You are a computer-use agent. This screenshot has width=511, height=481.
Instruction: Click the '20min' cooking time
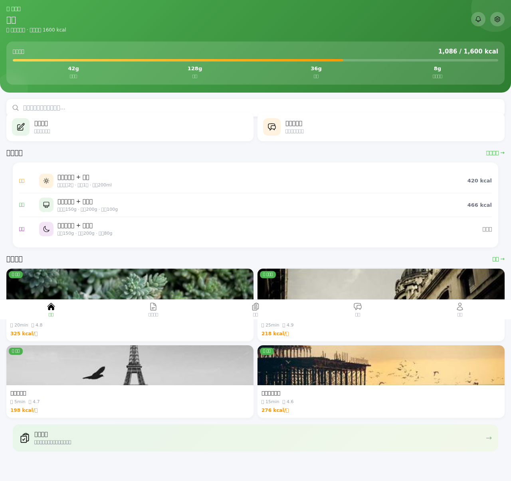point(20,325)
